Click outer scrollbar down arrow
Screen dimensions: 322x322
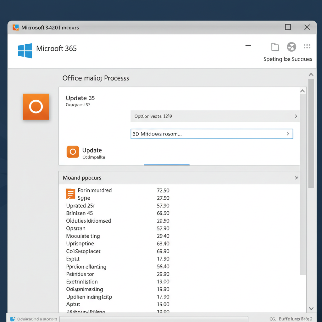(x=311, y=309)
